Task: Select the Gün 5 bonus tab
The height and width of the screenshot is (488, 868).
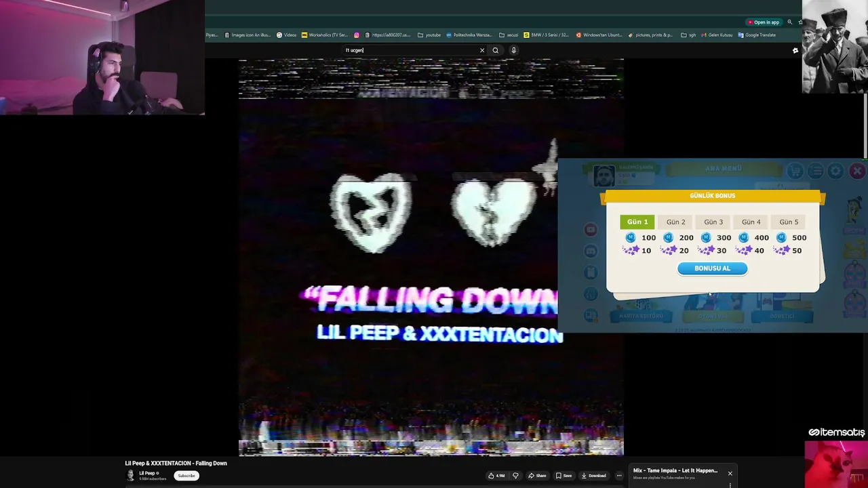Action: pos(789,222)
